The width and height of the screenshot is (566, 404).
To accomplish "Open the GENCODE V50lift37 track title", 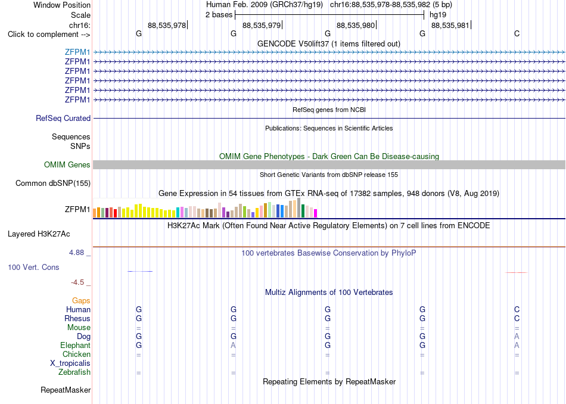I will pyautogui.click(x=328, y=43).
